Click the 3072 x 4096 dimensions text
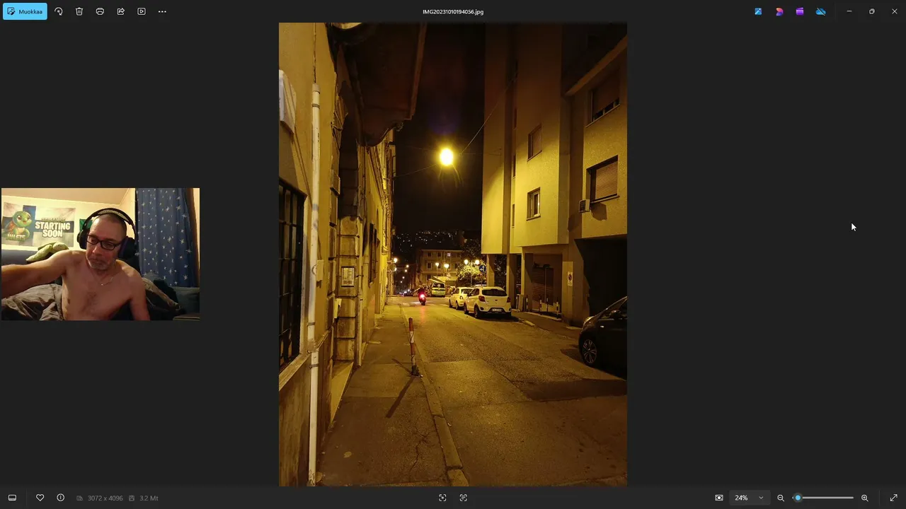This screenshot has width=906, height=509. pos(105,498)
